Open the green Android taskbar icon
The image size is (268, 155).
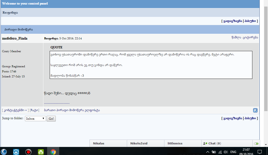(x=41, y=152)
